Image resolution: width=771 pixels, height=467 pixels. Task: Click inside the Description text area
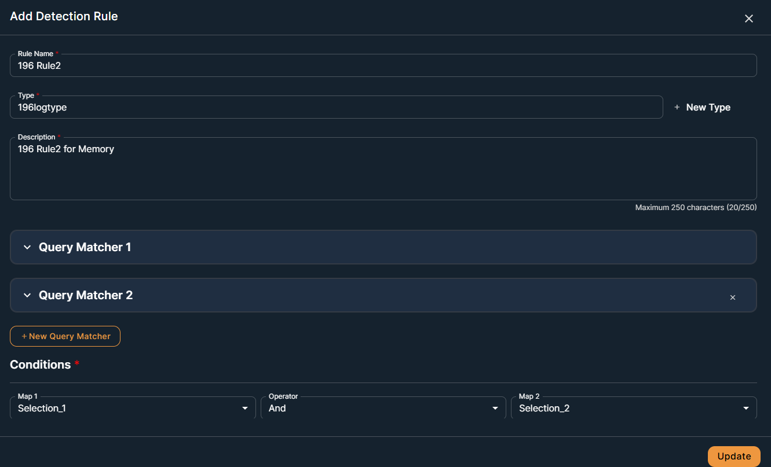point(382,171)
